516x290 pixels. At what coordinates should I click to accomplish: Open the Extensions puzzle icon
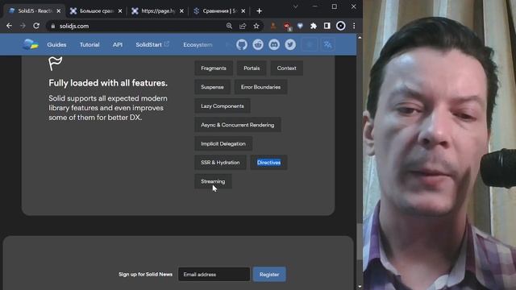[x=314, y=26]
